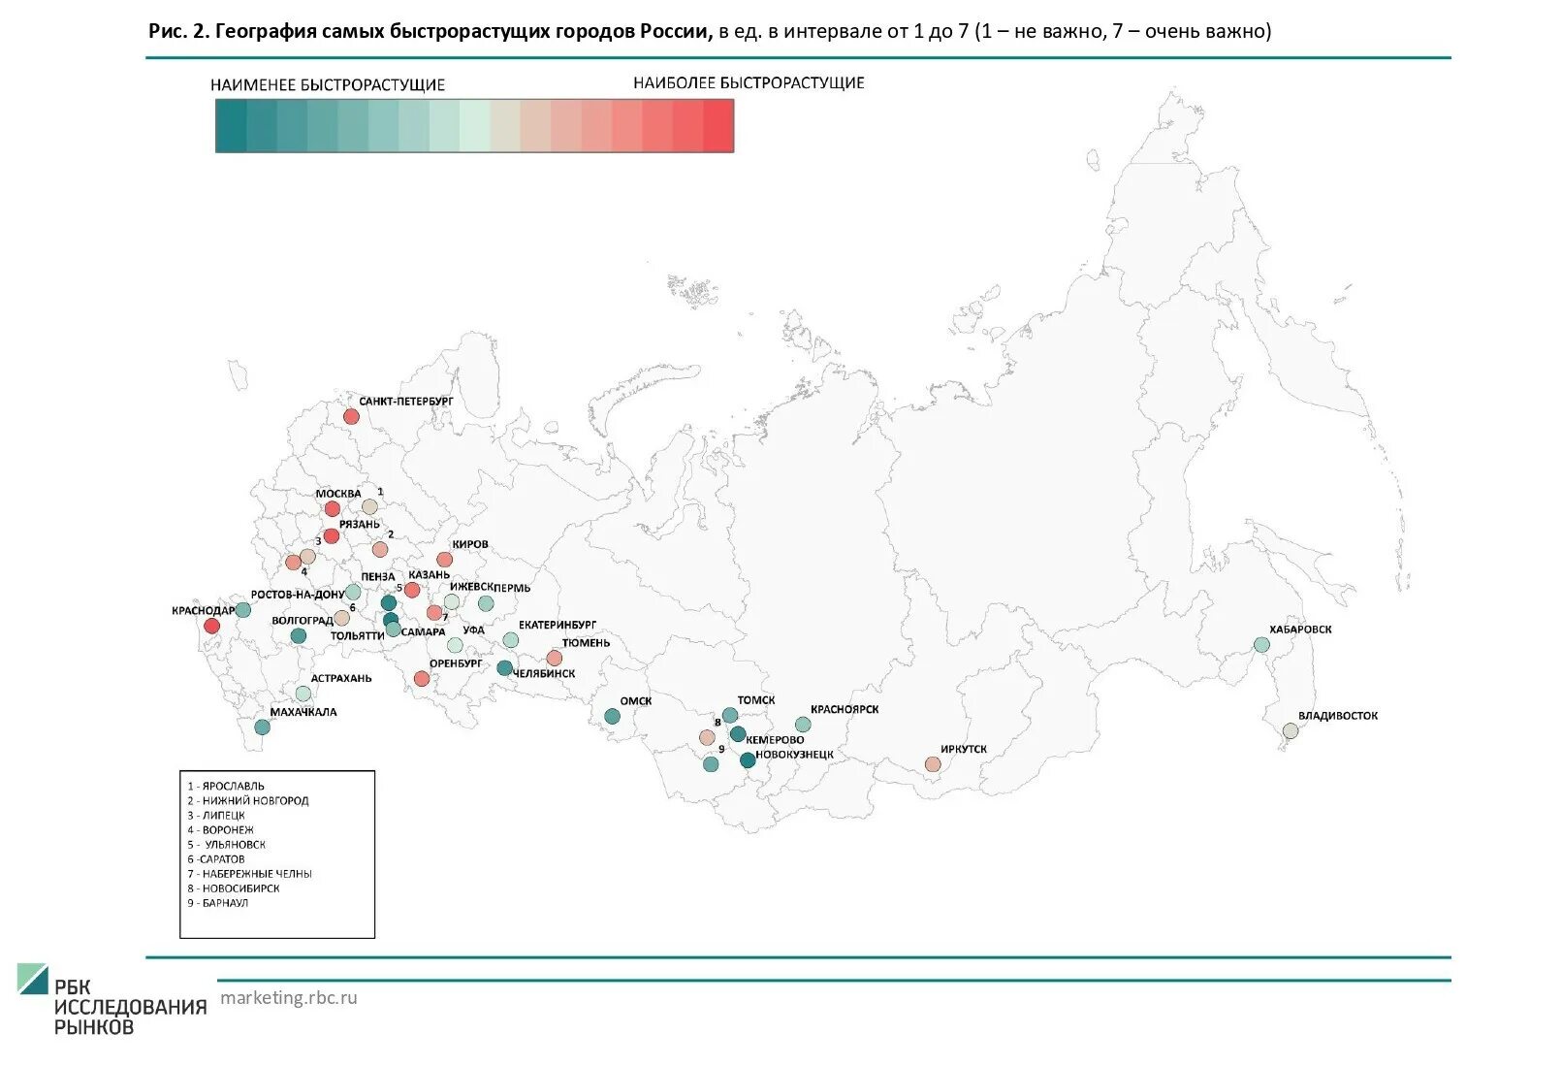Select marker number 9 for Barnaul

coord(711,764)
